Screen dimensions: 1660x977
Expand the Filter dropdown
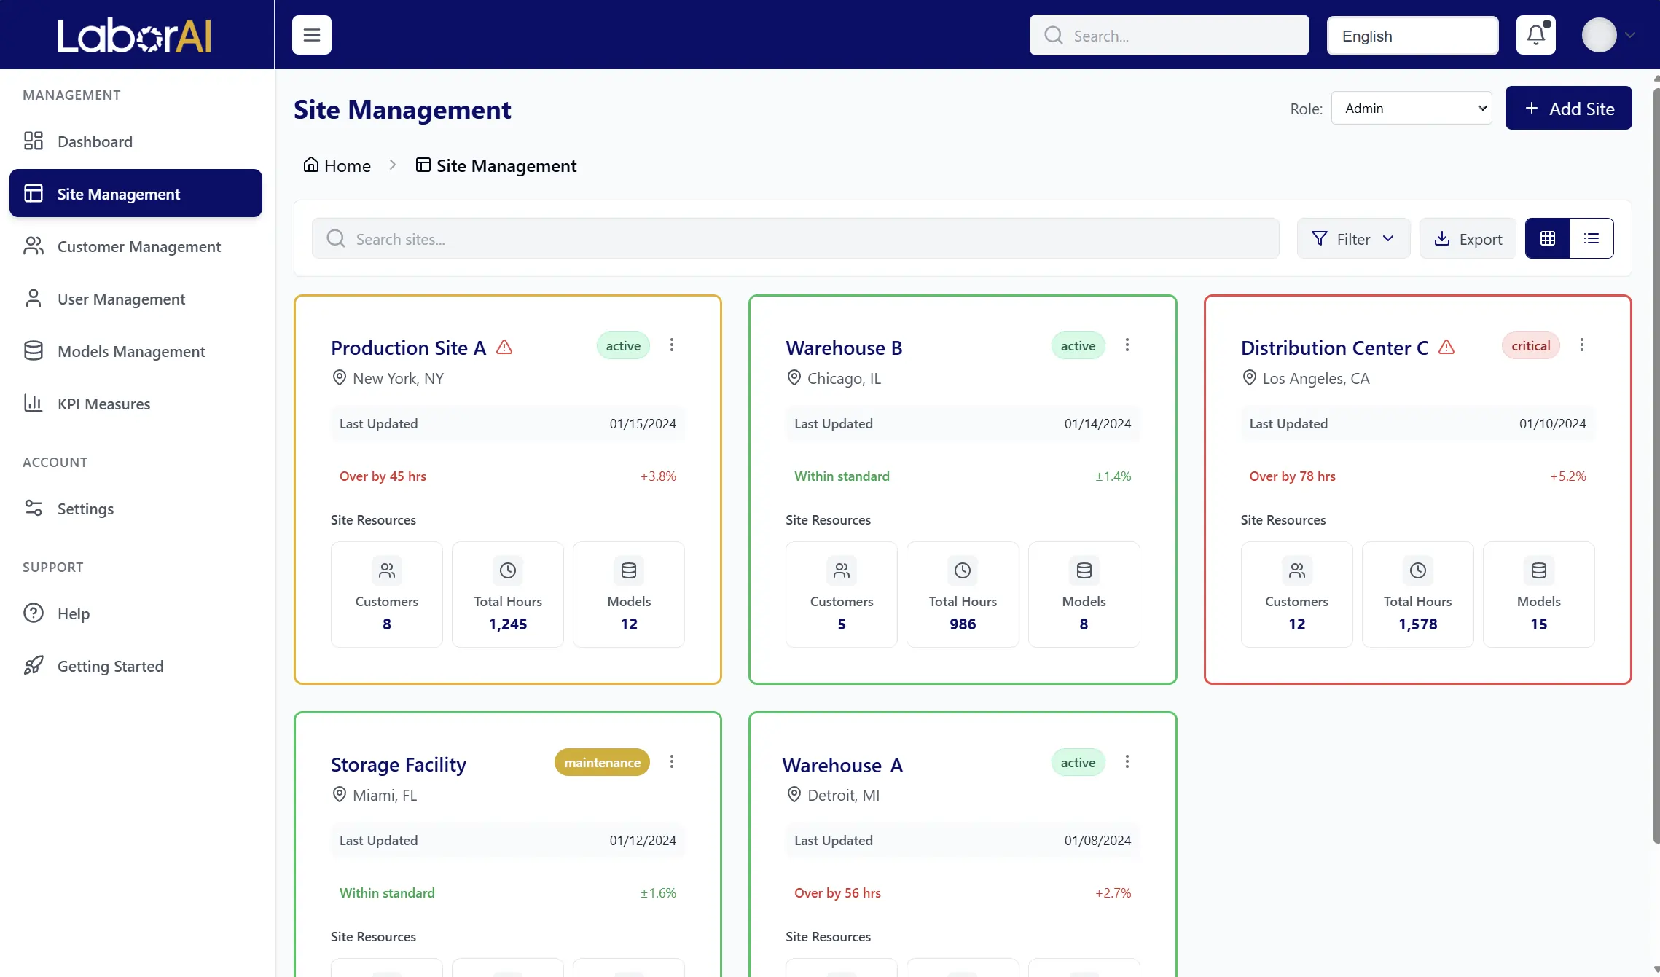tap(1353, 239)
